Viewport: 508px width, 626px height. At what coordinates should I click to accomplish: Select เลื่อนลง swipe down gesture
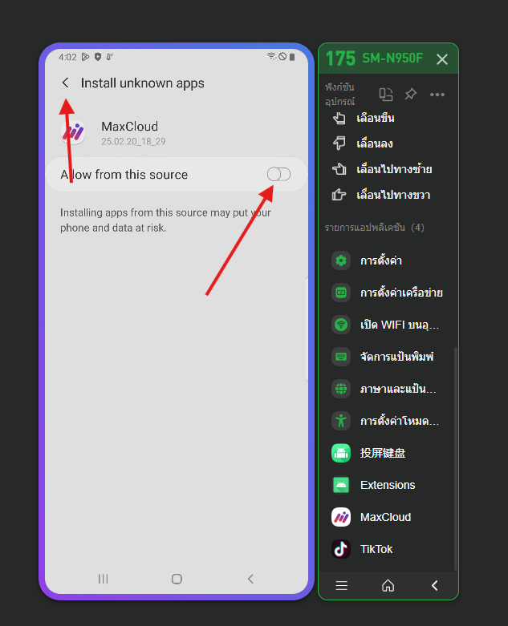[363, 143]
